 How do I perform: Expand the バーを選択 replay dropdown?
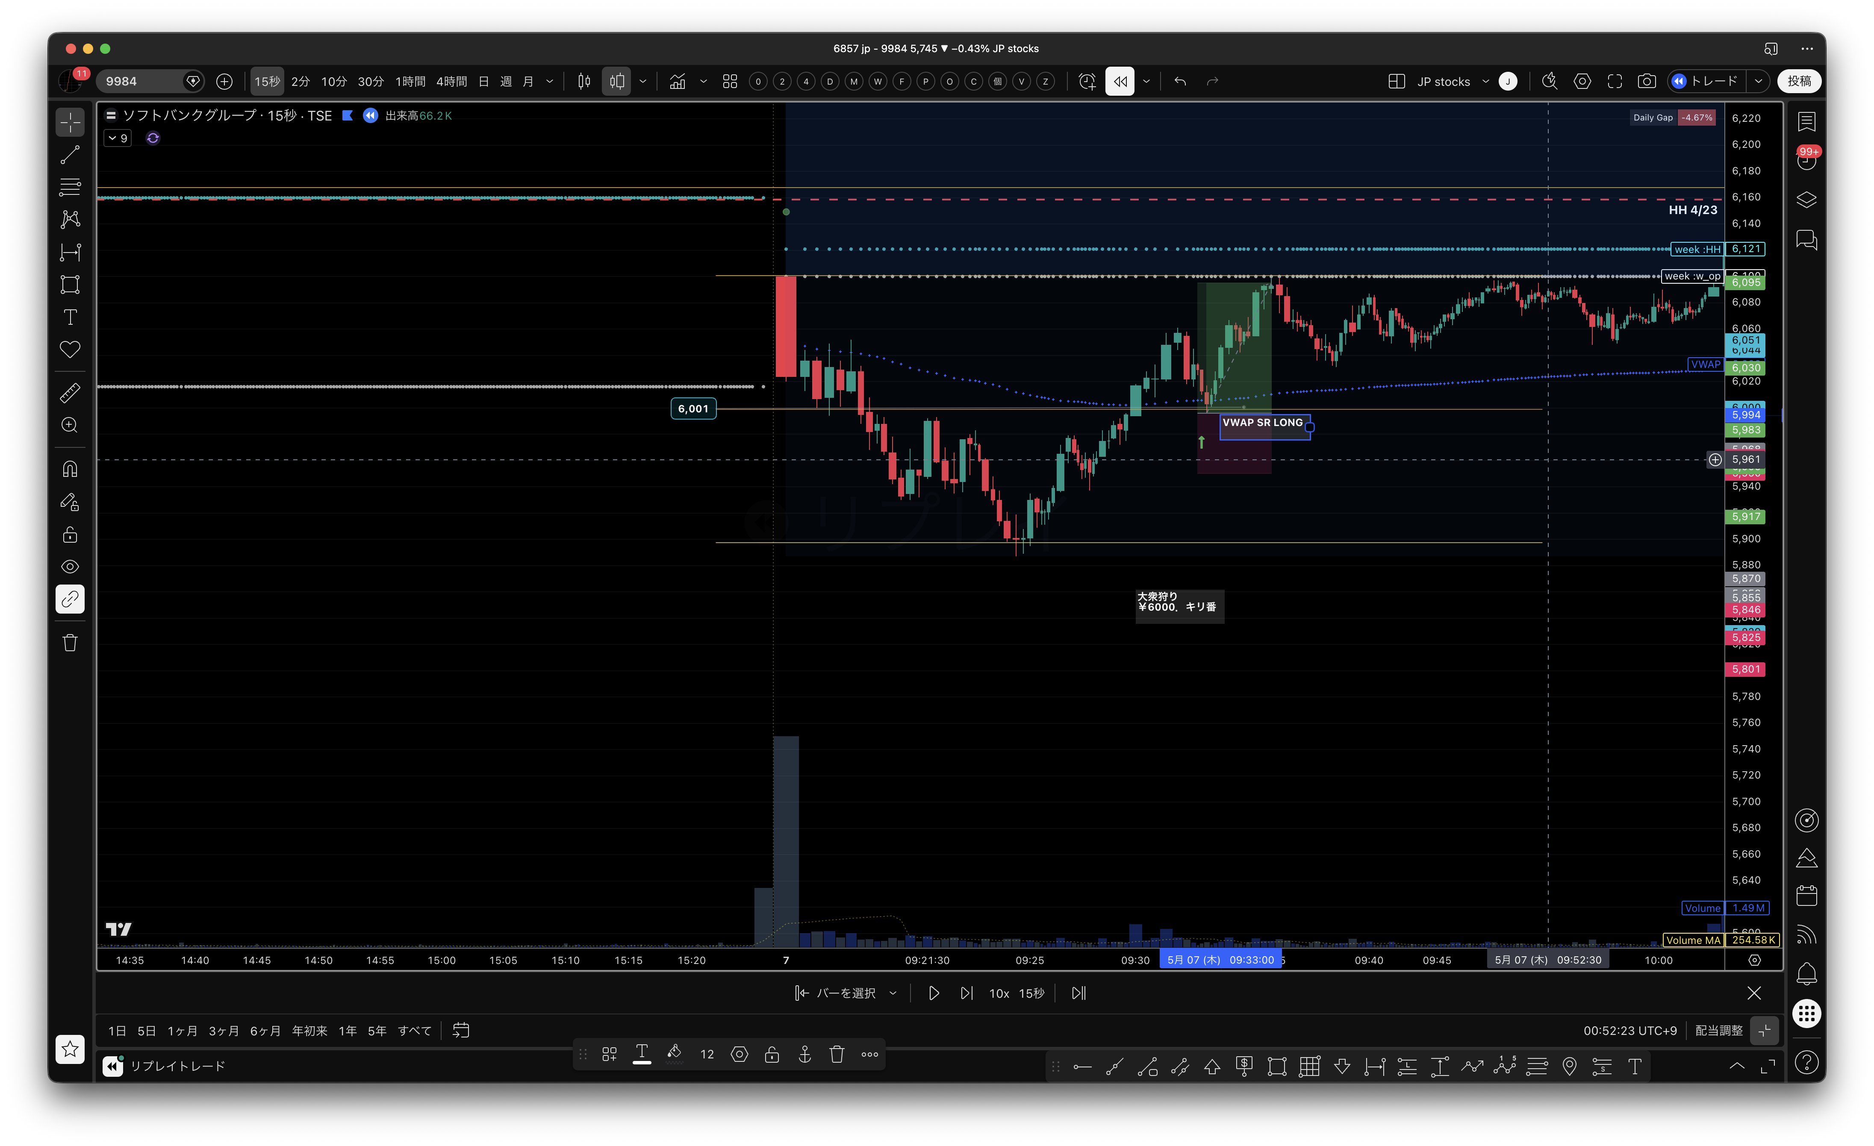(894, 993)
